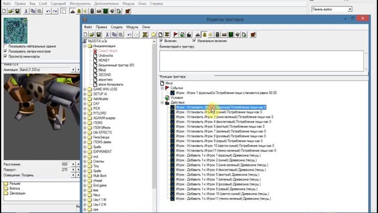The image size is (378, 213).
Task: Create a new trigger from the toolbar
Action: [x=160, y=35]
